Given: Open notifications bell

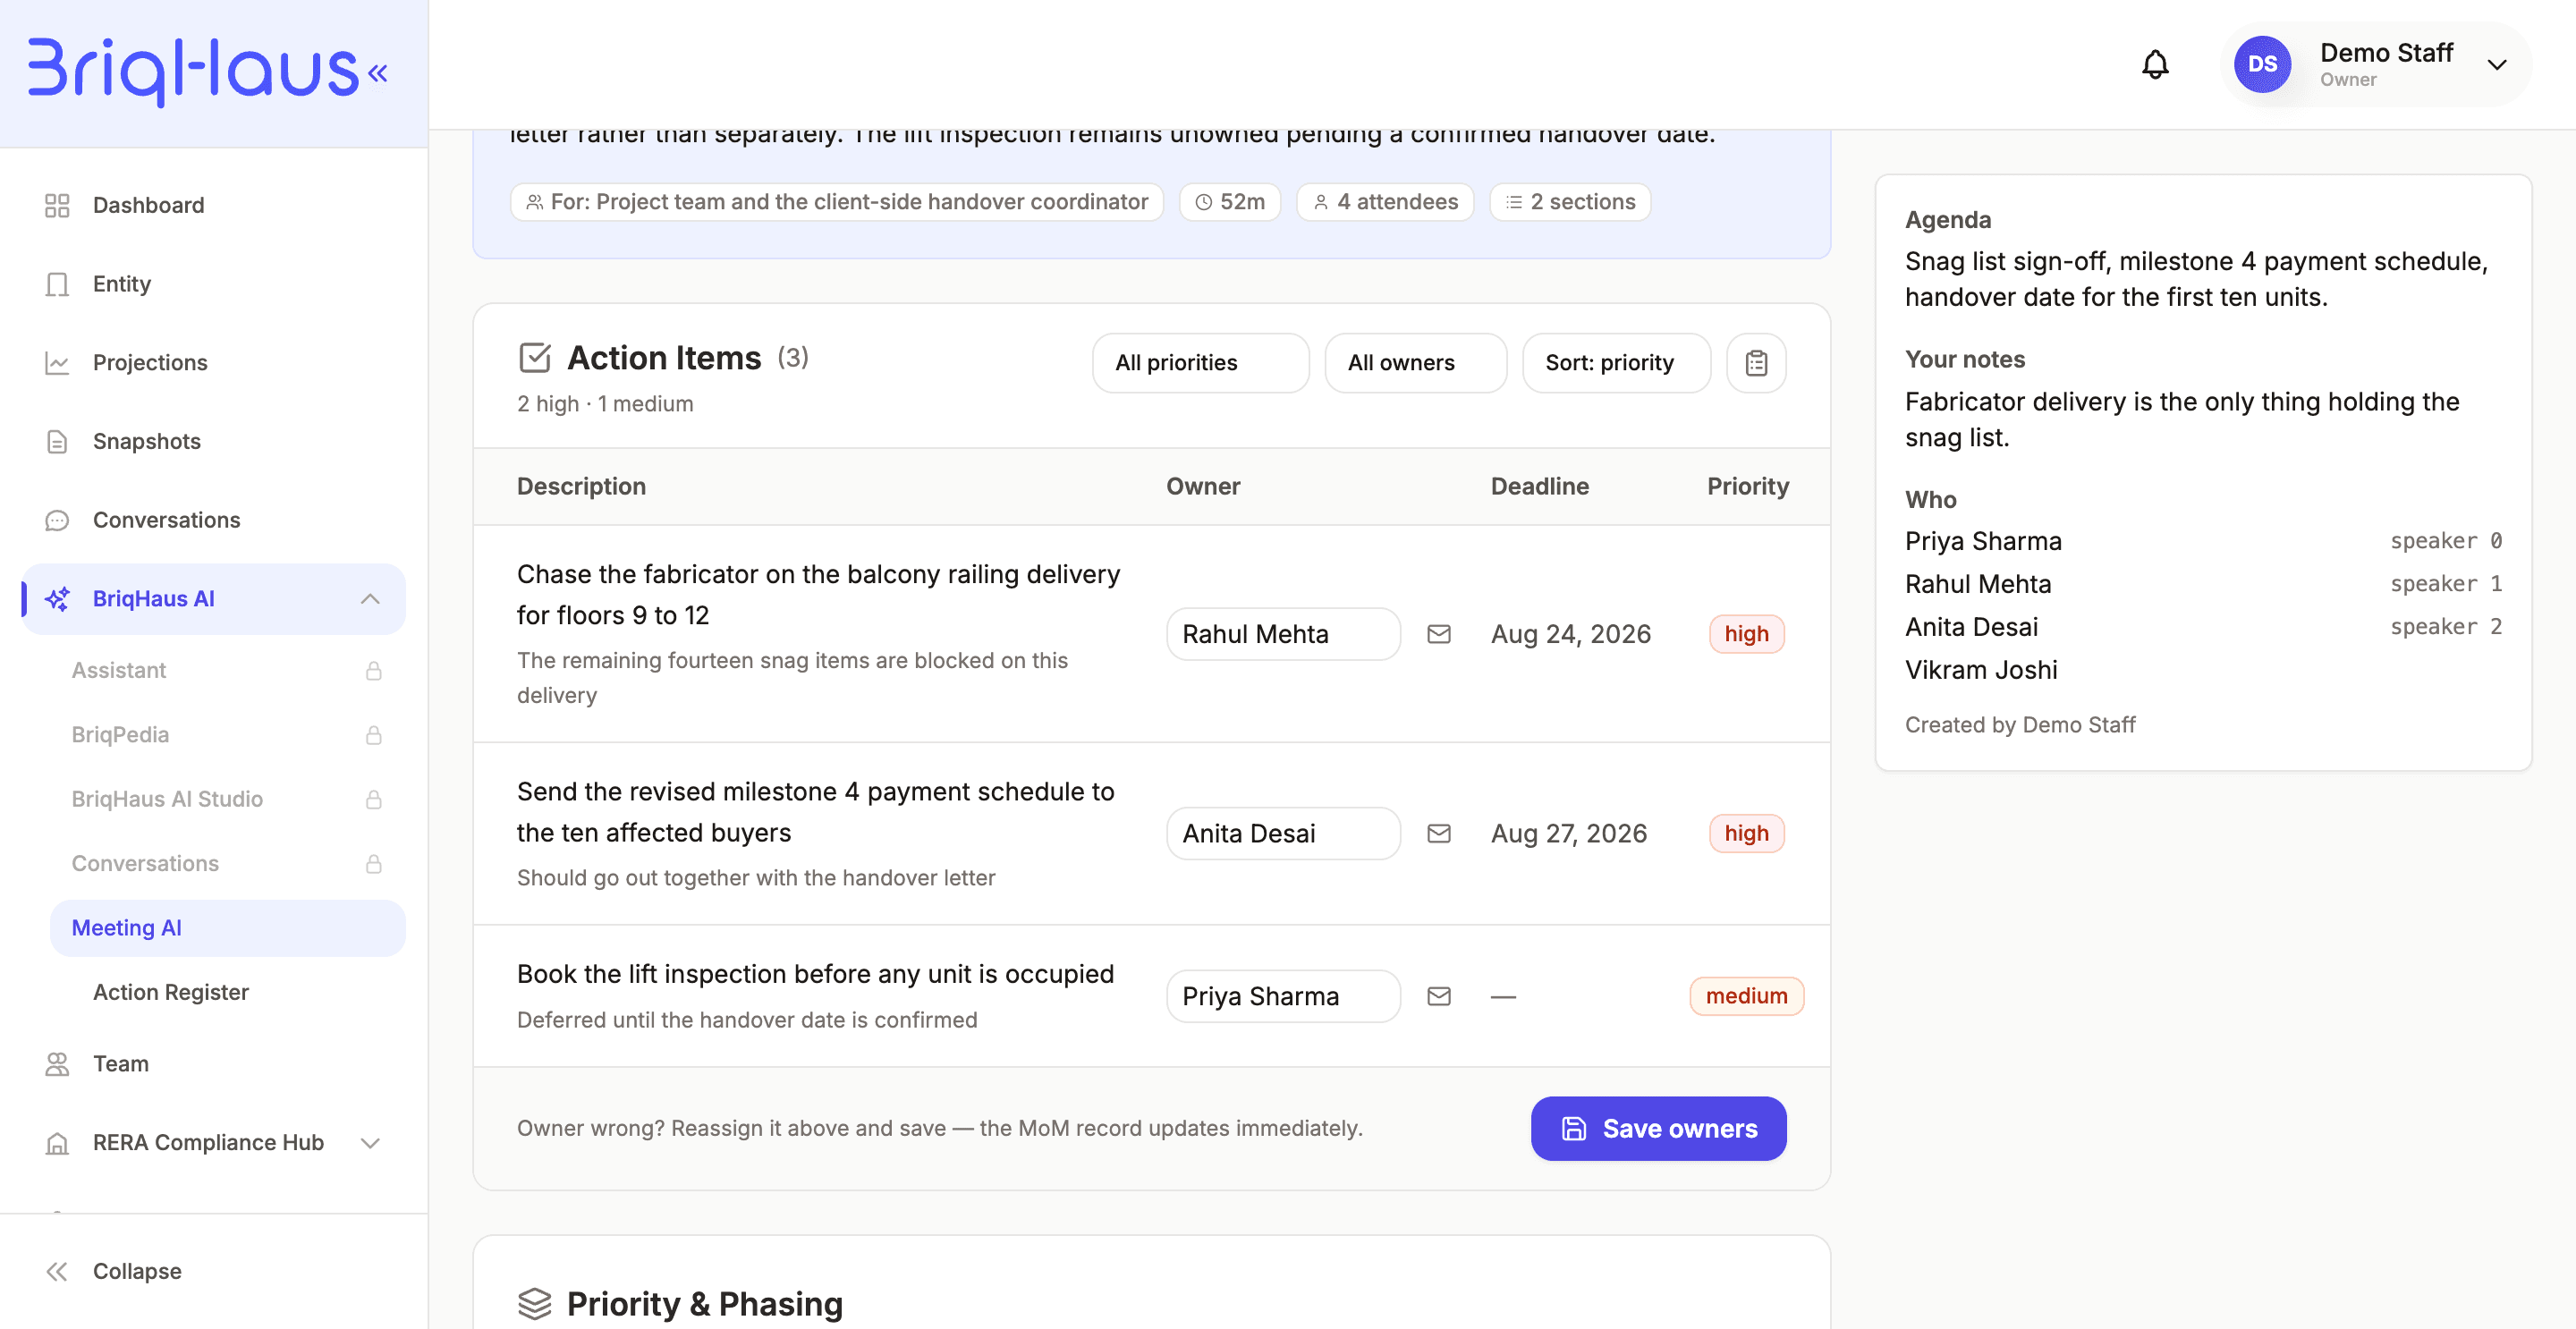Looking at the screenshot, I should [x=2155, y=65].
